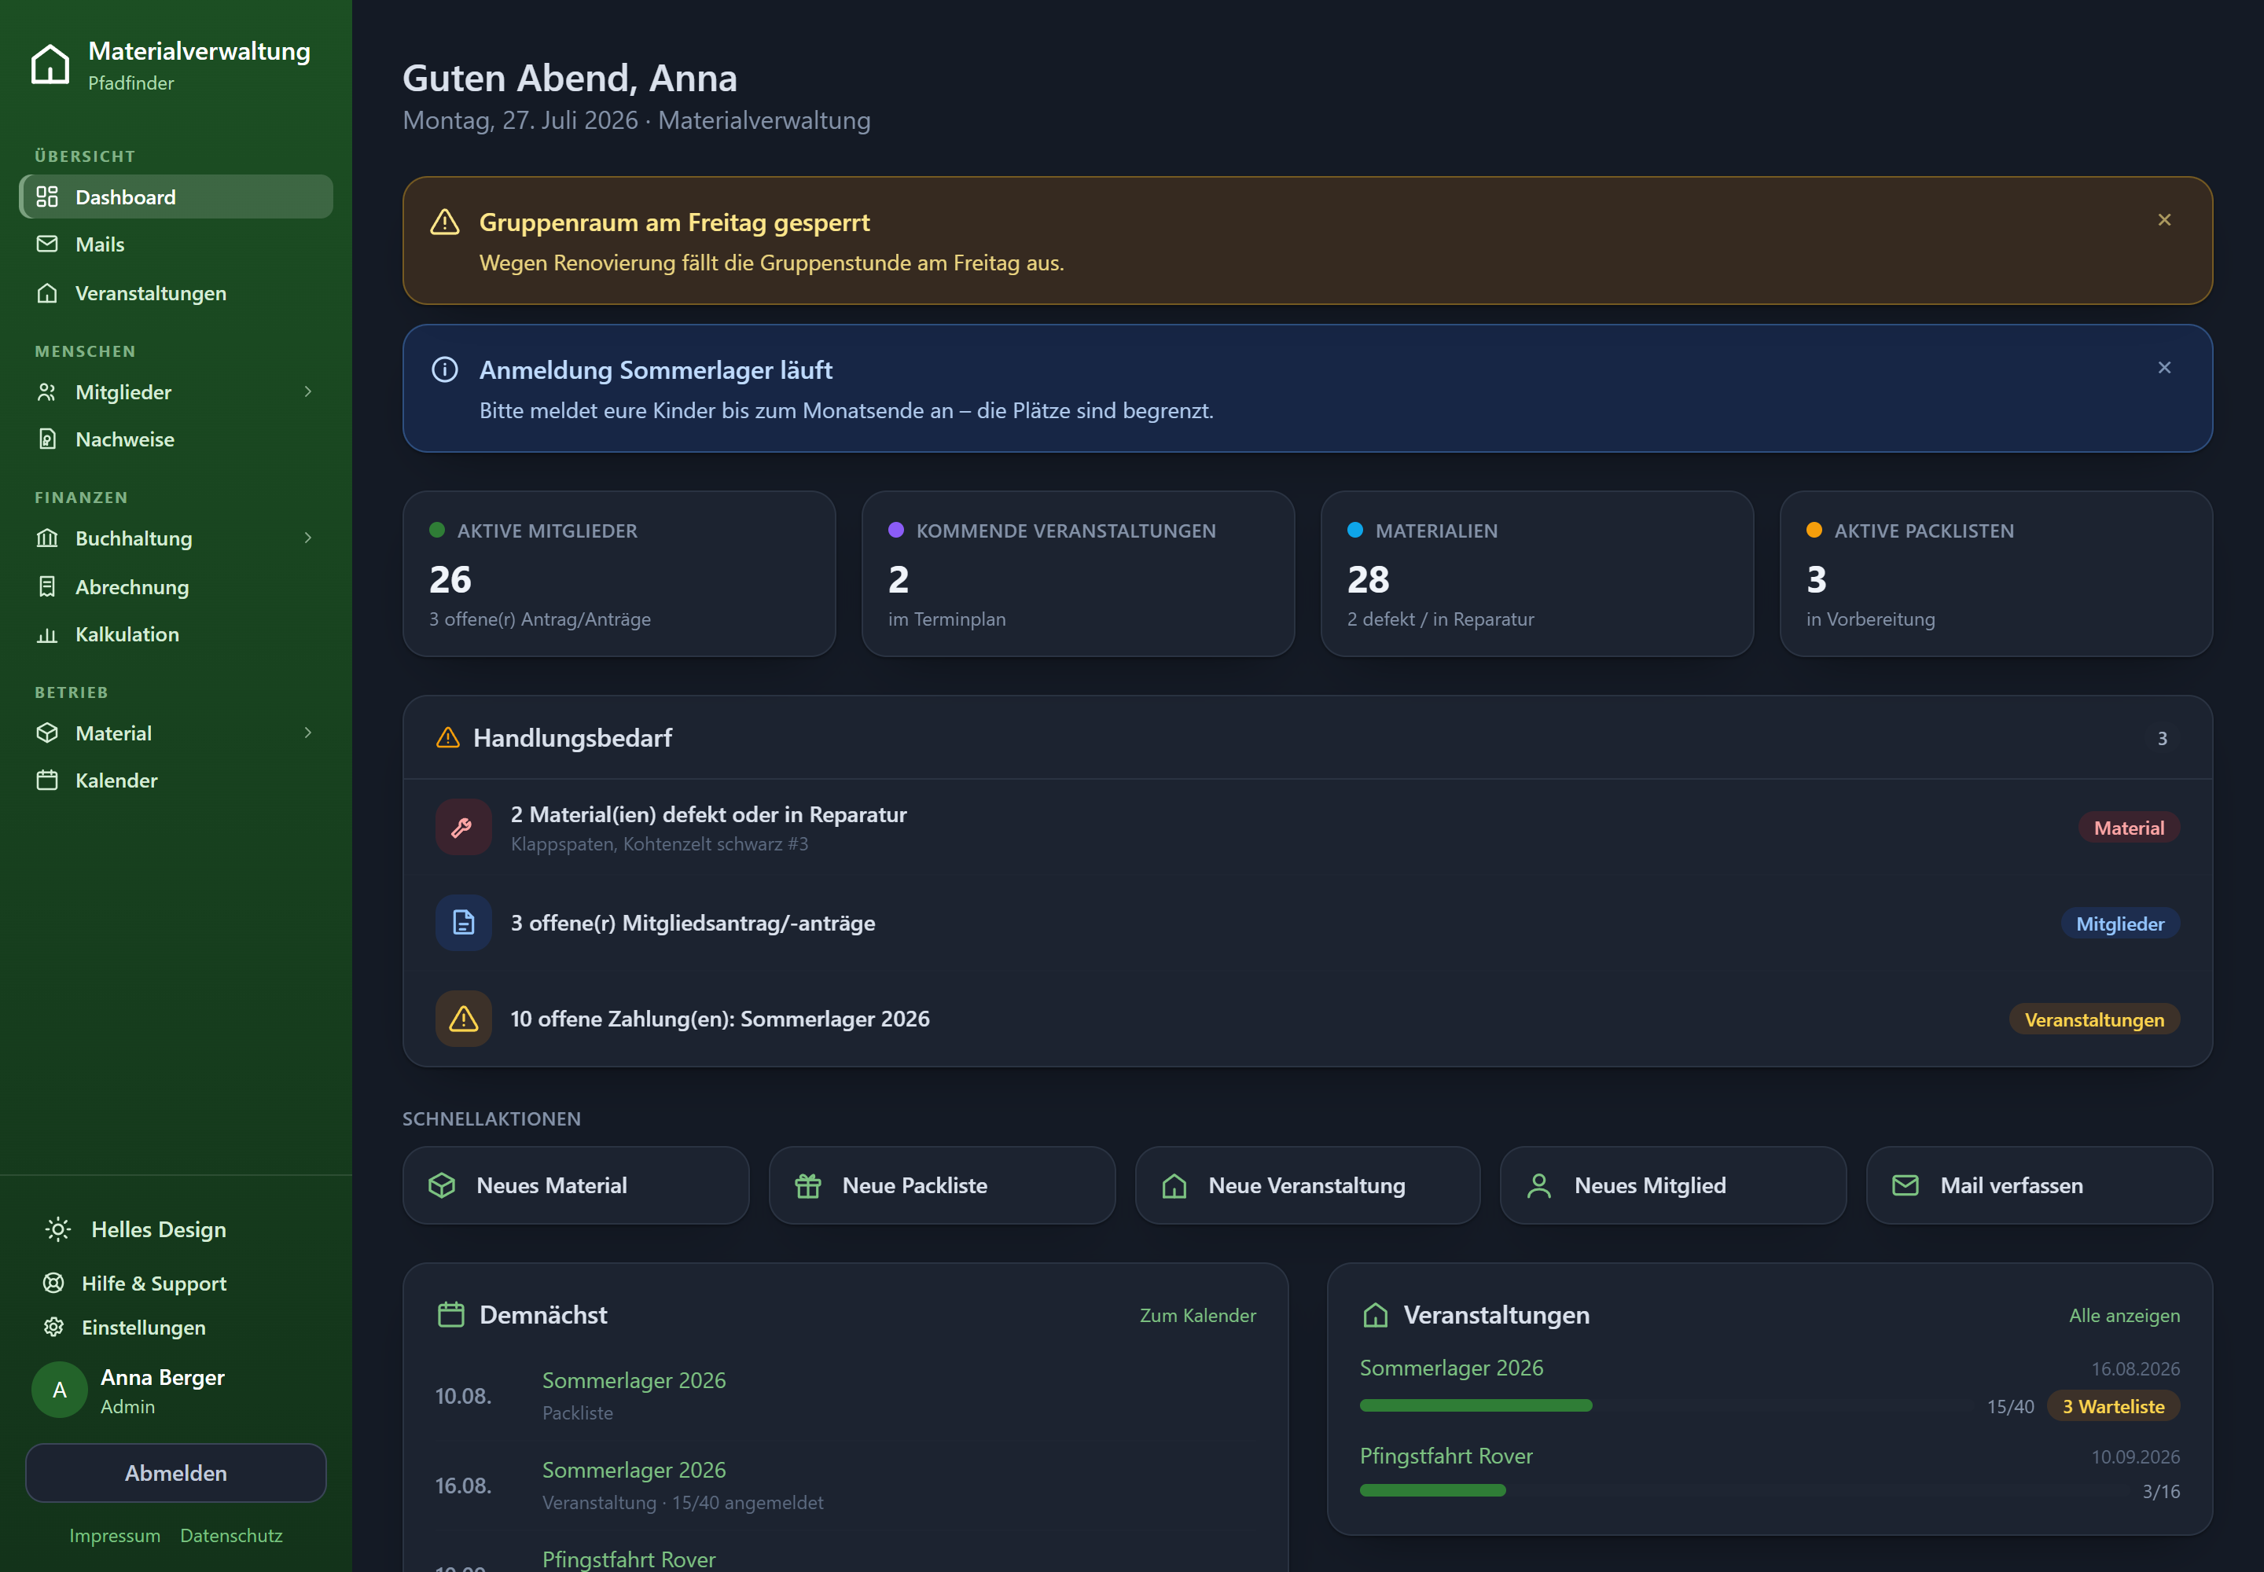The width and height of the screenshot is (2264, 1572).
Task: Click the green dot on Aktive Mitglieder card
Action: [x=437, y=530]
